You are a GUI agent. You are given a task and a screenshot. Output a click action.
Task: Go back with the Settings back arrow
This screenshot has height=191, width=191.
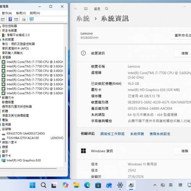(76, 9)
